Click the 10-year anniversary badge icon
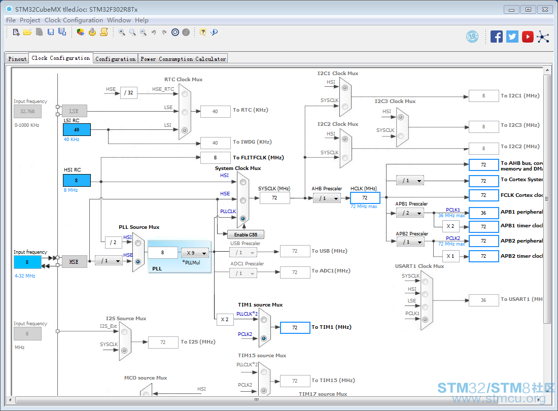 coord(472,37)
